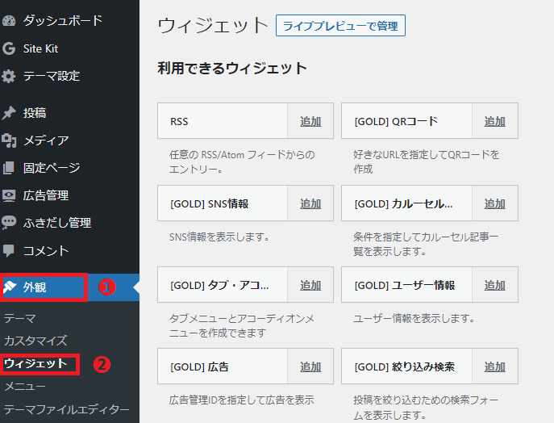Open the メニュー submenu entry
Screen dimensions: 554x423
tap(25, 387)
